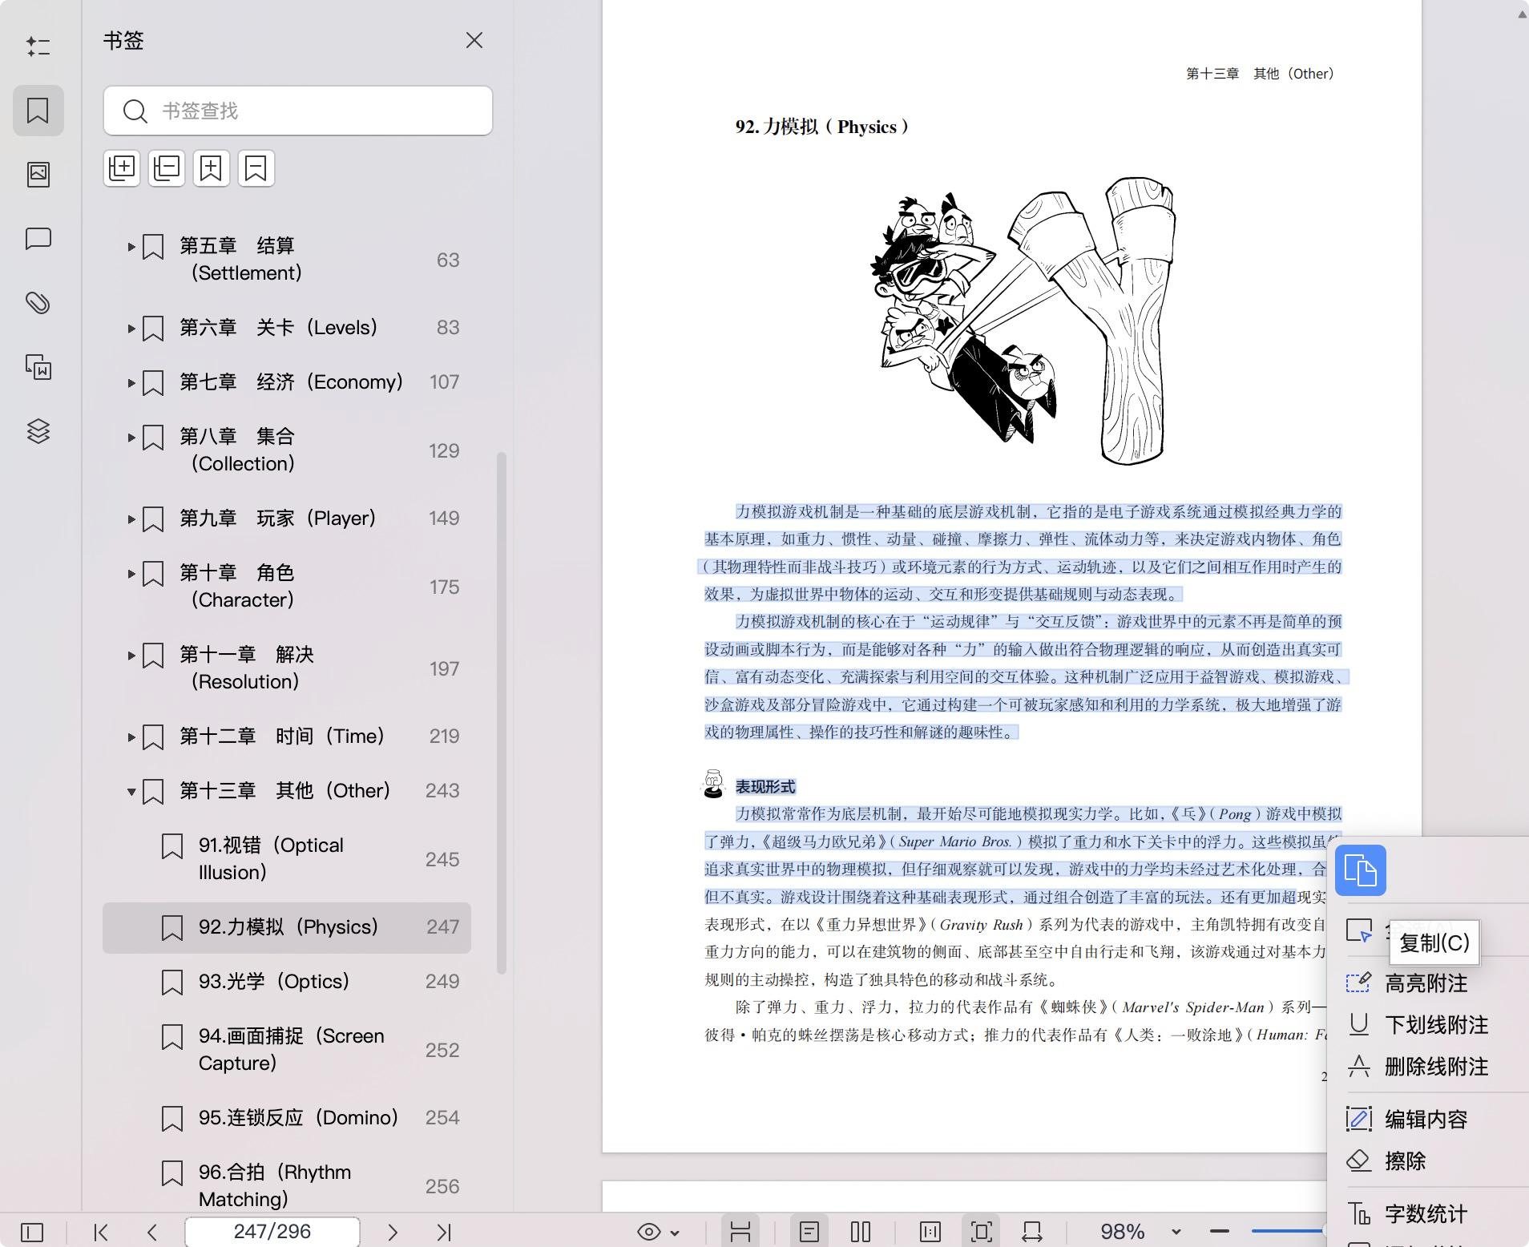This screenshot has width=1529, height=1247.
Task: Add a new bookmark icon
Action: pos(211,168)
